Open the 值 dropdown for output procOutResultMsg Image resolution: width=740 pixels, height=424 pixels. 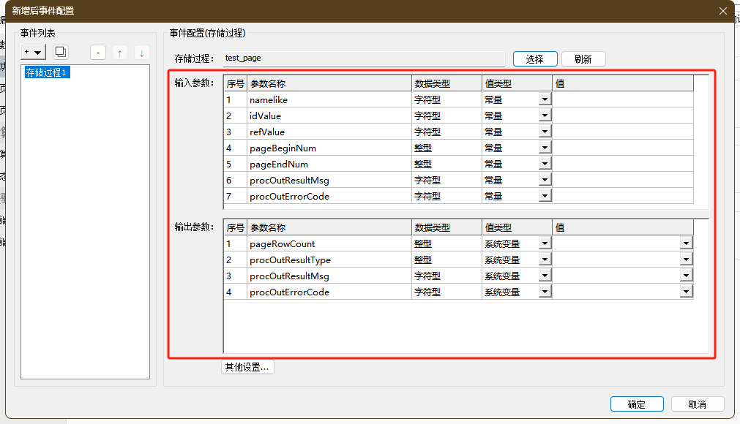686,276
